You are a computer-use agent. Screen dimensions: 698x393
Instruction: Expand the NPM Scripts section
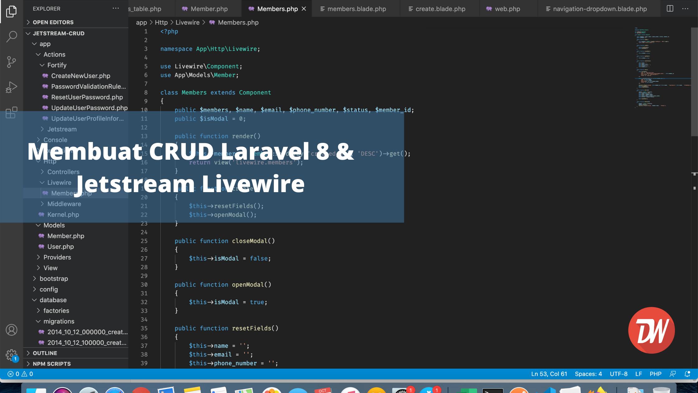pyautogui.click(x=76, y=364)
